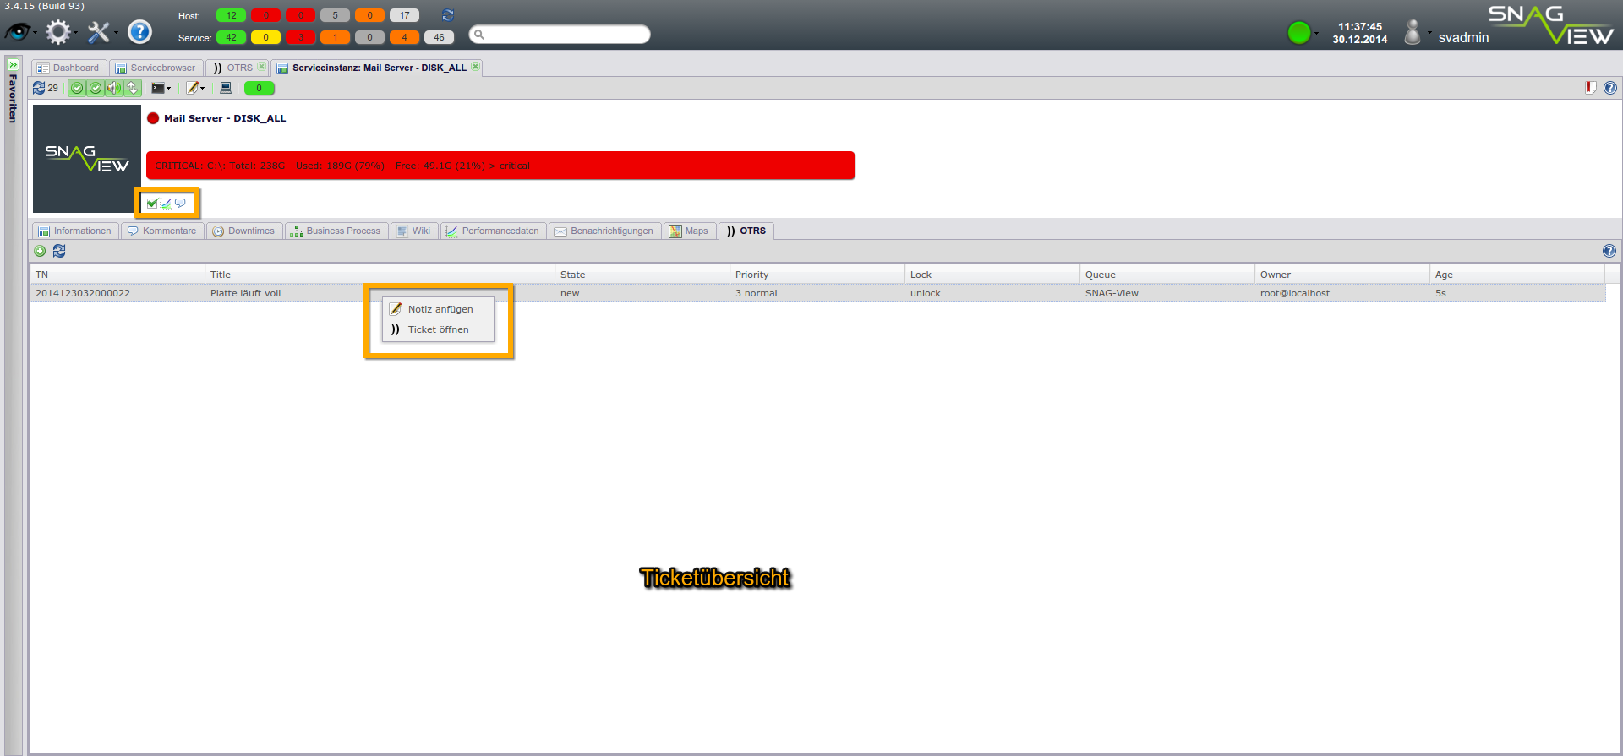
Task: Open the green status circle dropdown
Action: click(1302, 33)
